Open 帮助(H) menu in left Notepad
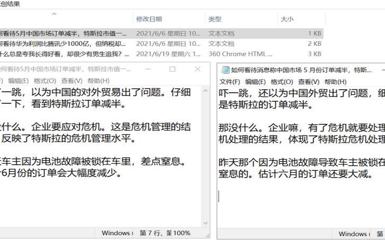Image resolution: width=385 pixels, height=240 pixels. tap(99, 81)
